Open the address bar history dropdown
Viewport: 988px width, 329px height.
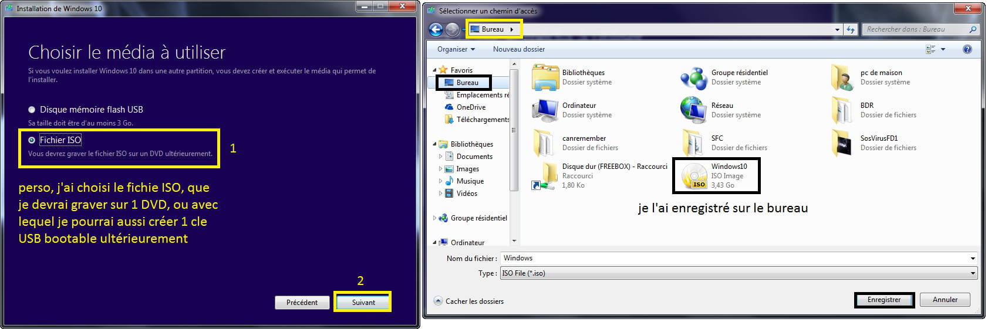837,29
